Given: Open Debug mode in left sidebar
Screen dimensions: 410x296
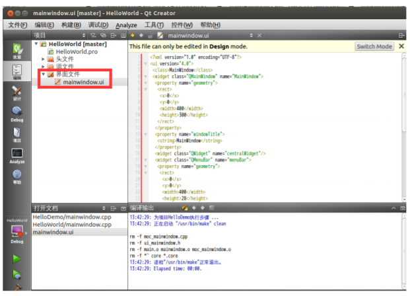Looking at the screenshot, I should pos(17,114).
